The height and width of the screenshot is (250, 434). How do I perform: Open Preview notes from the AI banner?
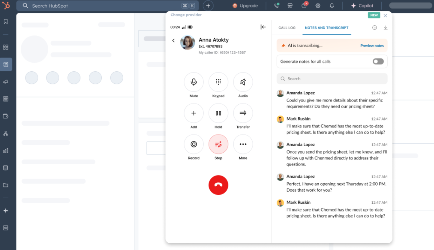tap(372, 45)
